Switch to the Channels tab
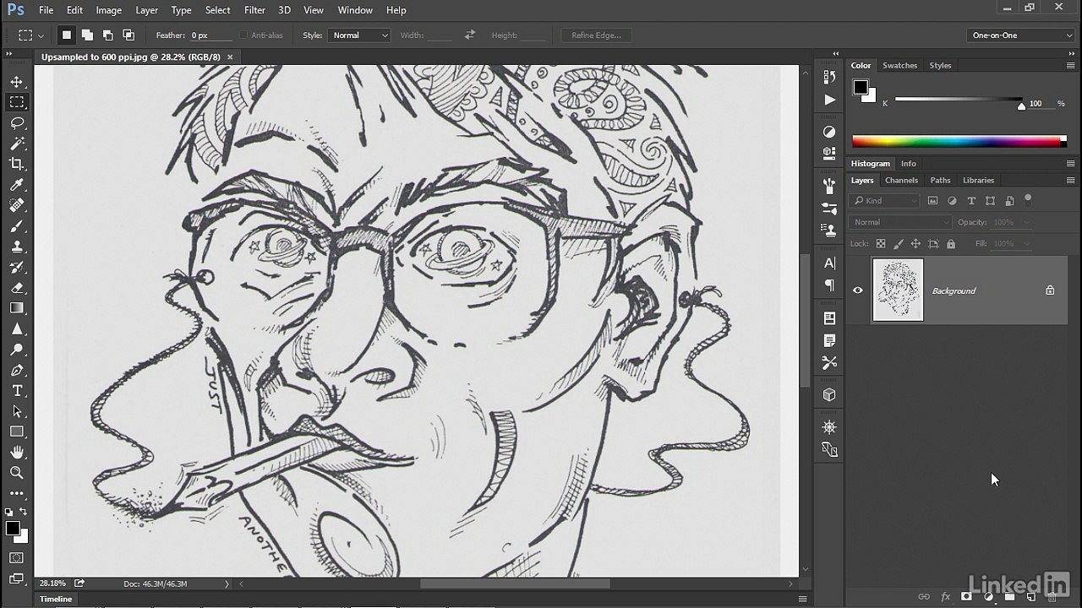This screenshot has height=608, width=1082. point(901,180)
